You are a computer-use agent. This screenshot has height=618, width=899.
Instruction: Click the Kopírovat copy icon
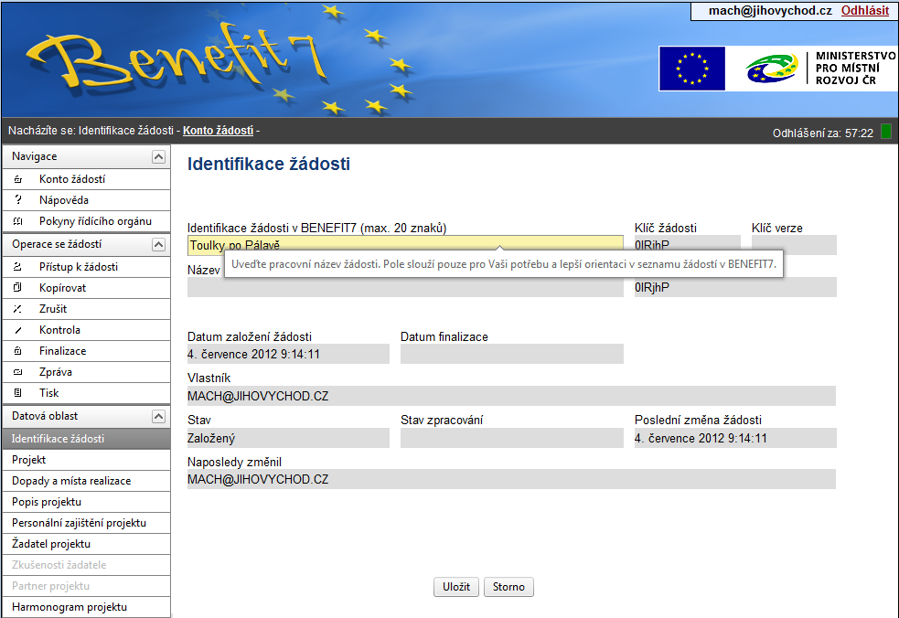pyautogui.click(x=17, y=288)
